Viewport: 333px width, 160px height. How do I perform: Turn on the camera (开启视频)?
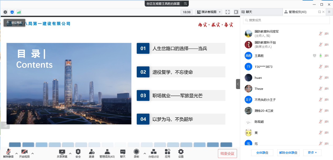coord(24,152)
